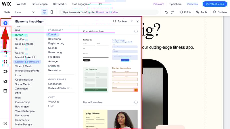Show info for Kontaktformulare section
The image size is (230, 129).
[x=136, y=31]
